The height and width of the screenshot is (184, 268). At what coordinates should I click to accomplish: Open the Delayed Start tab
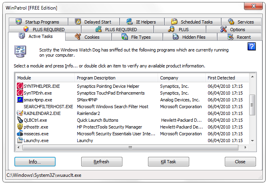[94, 22]
